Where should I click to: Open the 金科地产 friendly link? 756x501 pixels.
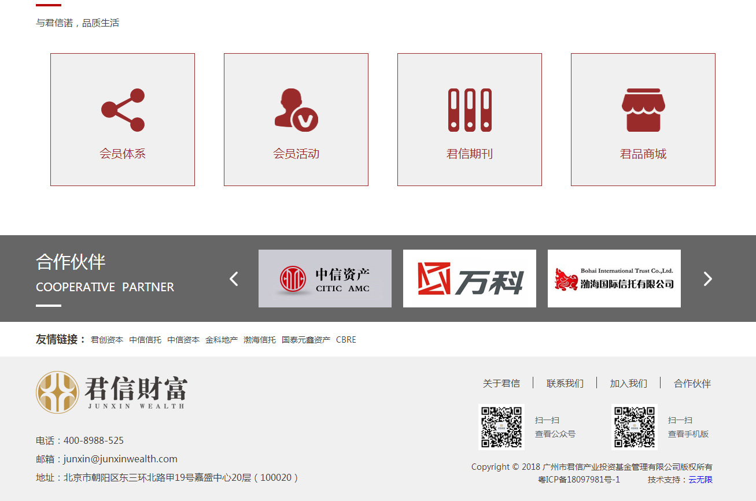(222, 340)
